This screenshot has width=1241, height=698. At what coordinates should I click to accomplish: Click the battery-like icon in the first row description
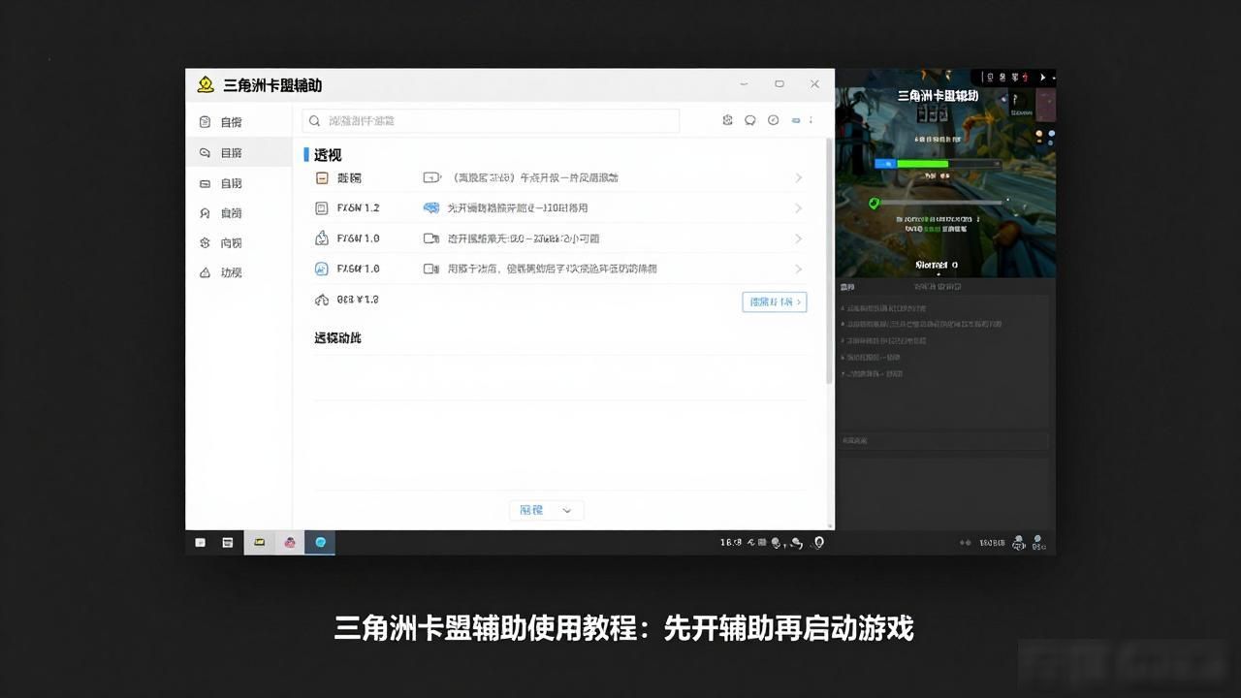click(431, 177)
